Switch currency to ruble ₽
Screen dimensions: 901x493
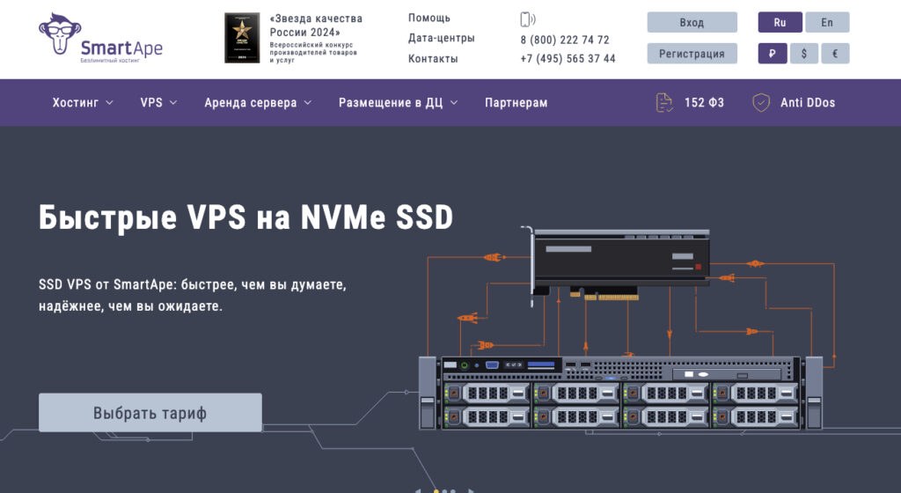pos(773,54)
